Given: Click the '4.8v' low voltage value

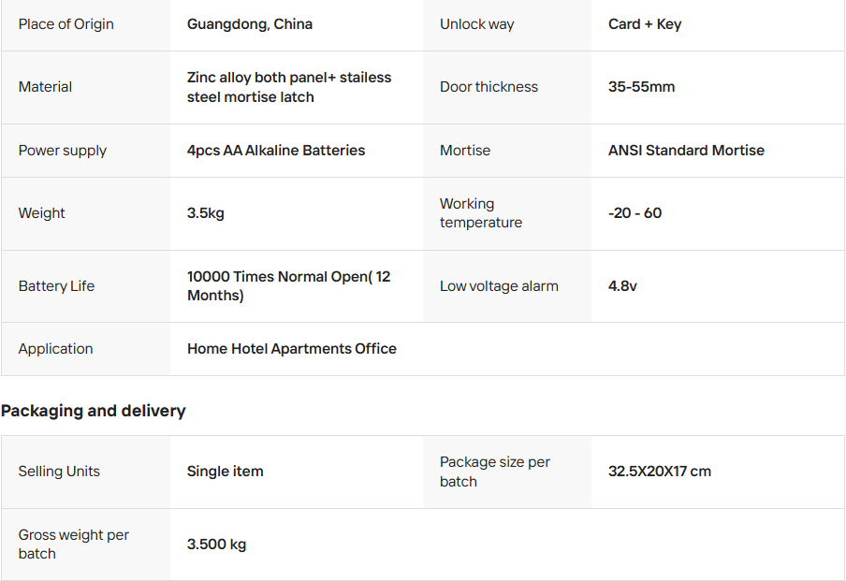Looking at the screenshot, I should coord(622,286).
